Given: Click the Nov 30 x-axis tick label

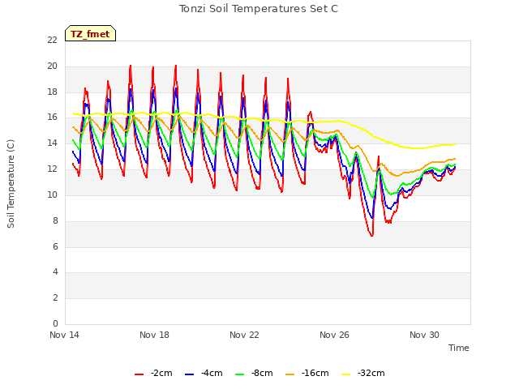Looking at the screenshot, I should click(x=425, y=335).
